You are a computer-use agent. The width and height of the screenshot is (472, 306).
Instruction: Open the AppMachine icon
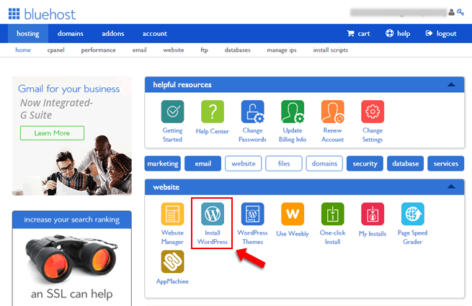172,262
